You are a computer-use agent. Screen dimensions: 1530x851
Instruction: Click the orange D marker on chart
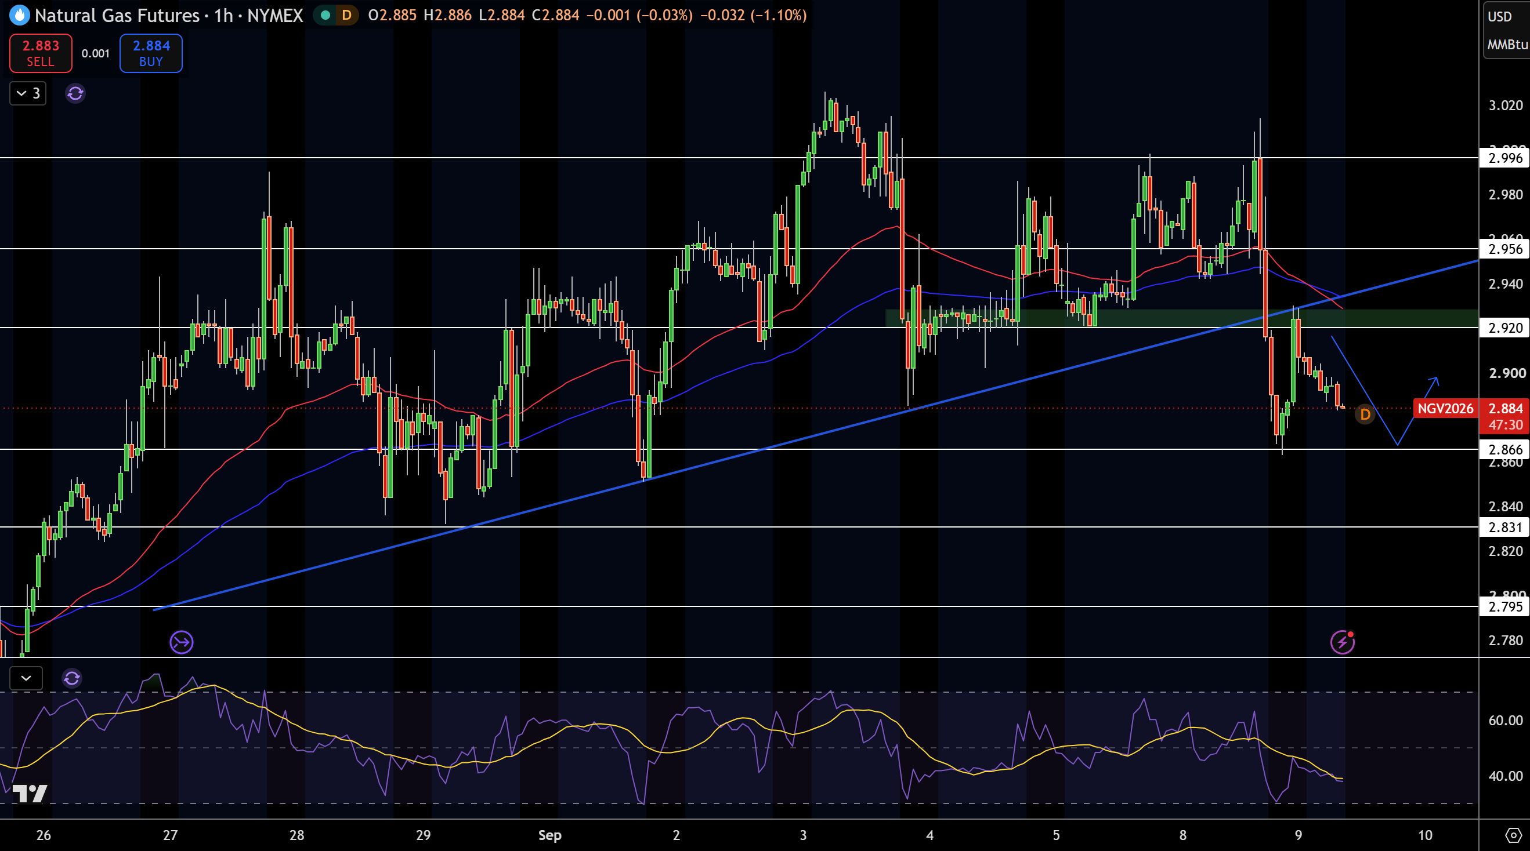pyautogui.click(x=1365, y=414)
